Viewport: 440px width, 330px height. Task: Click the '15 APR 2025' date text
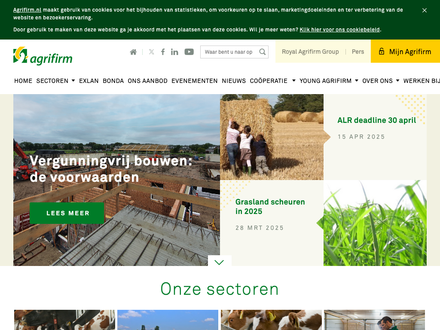[x=361, y=137]
